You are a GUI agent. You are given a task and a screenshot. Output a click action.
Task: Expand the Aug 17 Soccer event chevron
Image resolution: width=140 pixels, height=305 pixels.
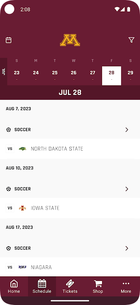tap(127, 248)
